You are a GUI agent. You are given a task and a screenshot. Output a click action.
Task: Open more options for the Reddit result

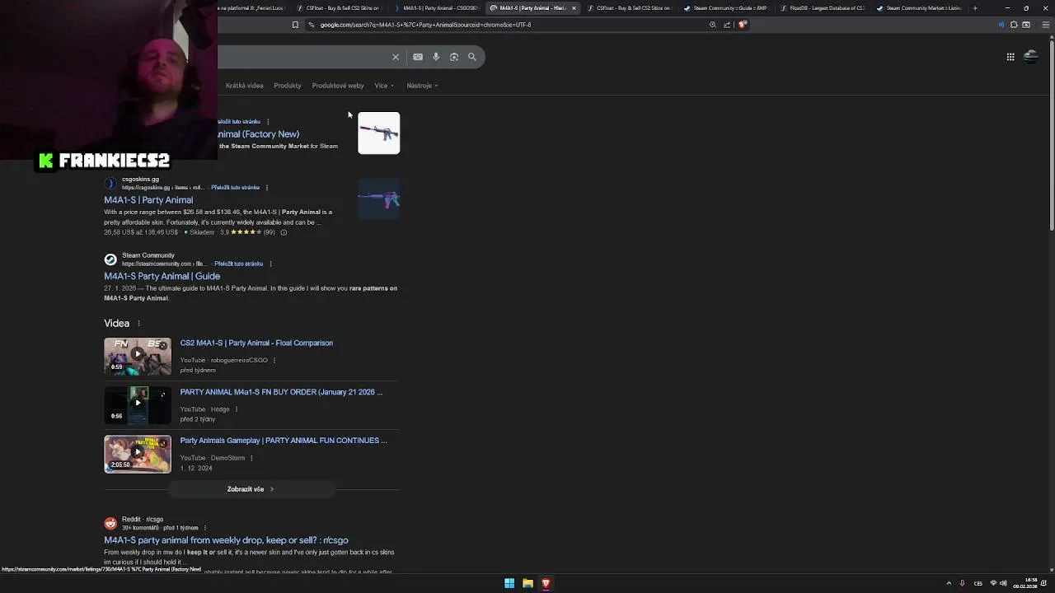coord(205,528)
